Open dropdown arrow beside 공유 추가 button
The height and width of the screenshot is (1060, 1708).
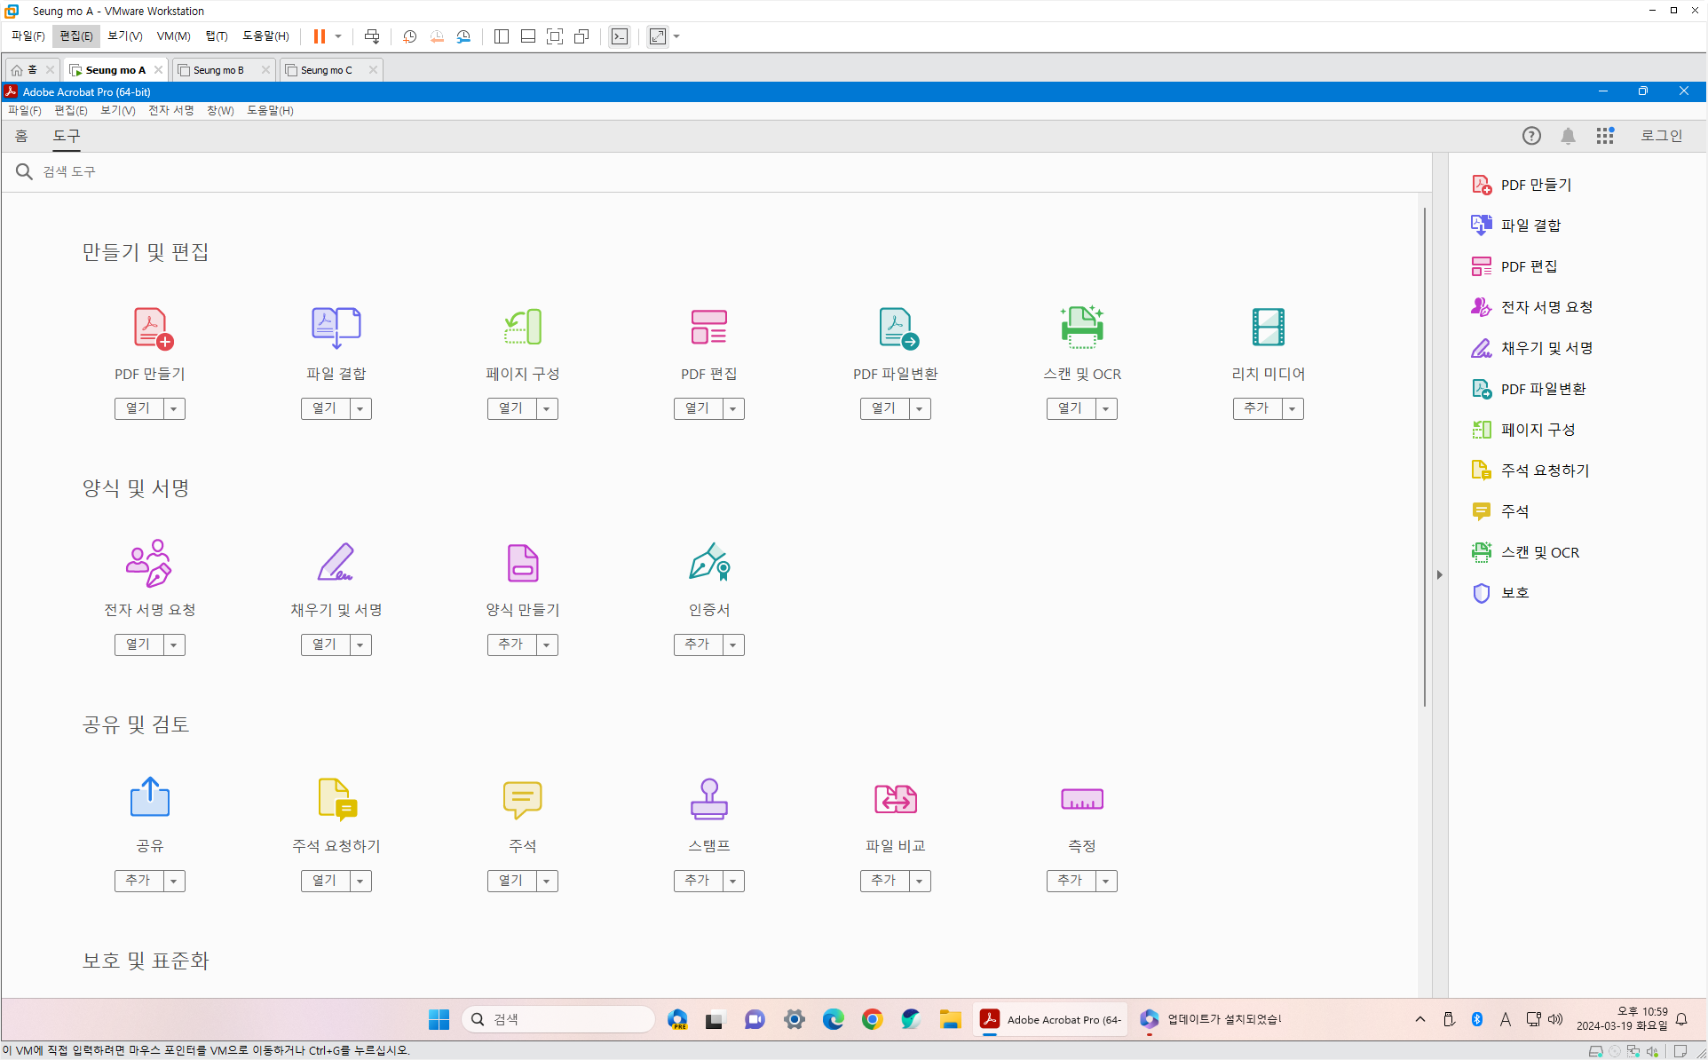click(x=174, y=882)
